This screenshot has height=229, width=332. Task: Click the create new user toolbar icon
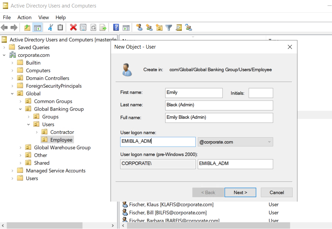139,27
